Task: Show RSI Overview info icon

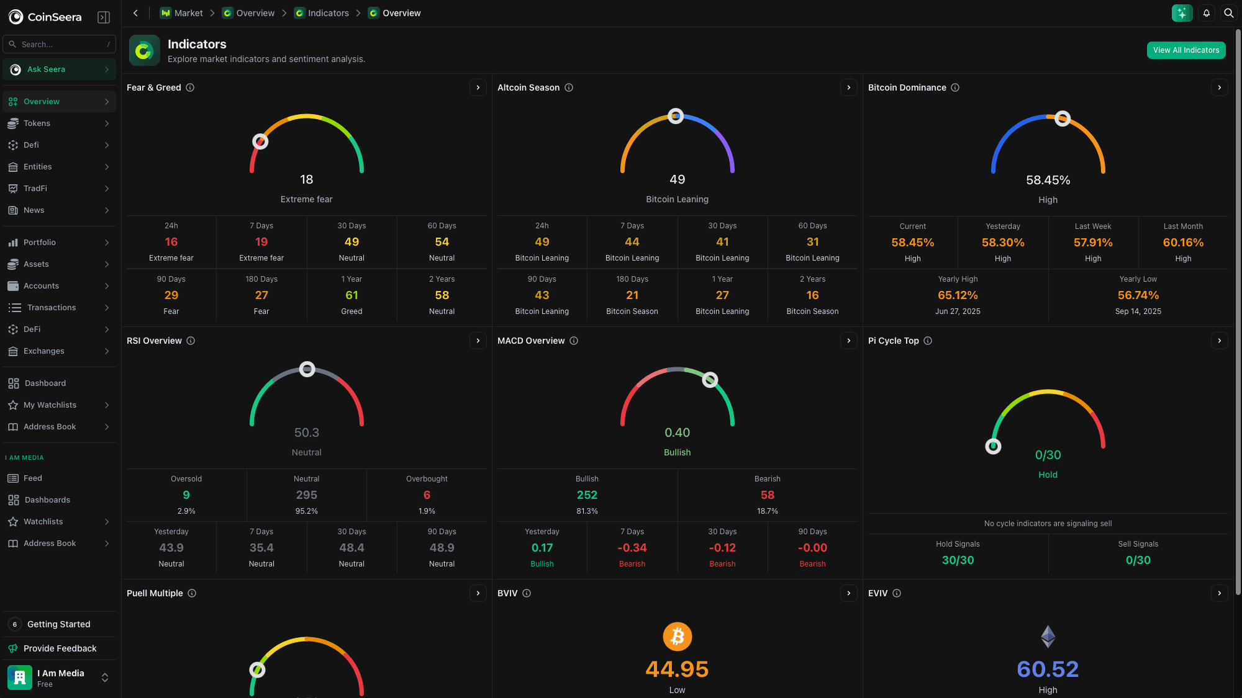Action: (191, 341)
